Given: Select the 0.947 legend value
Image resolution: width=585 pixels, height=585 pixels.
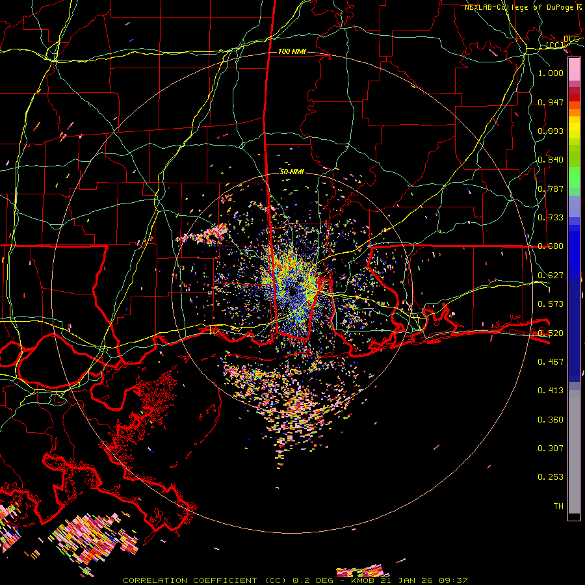Looking at the screenshot, I should [551, 102].
